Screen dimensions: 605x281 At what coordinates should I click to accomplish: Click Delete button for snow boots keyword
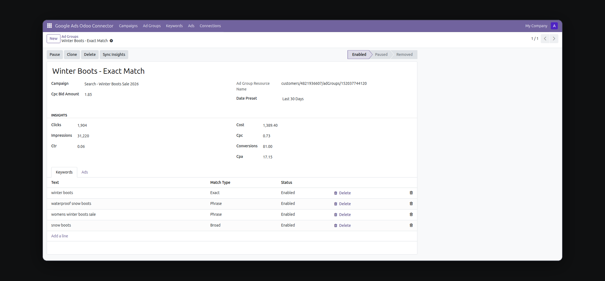(342, 225)
